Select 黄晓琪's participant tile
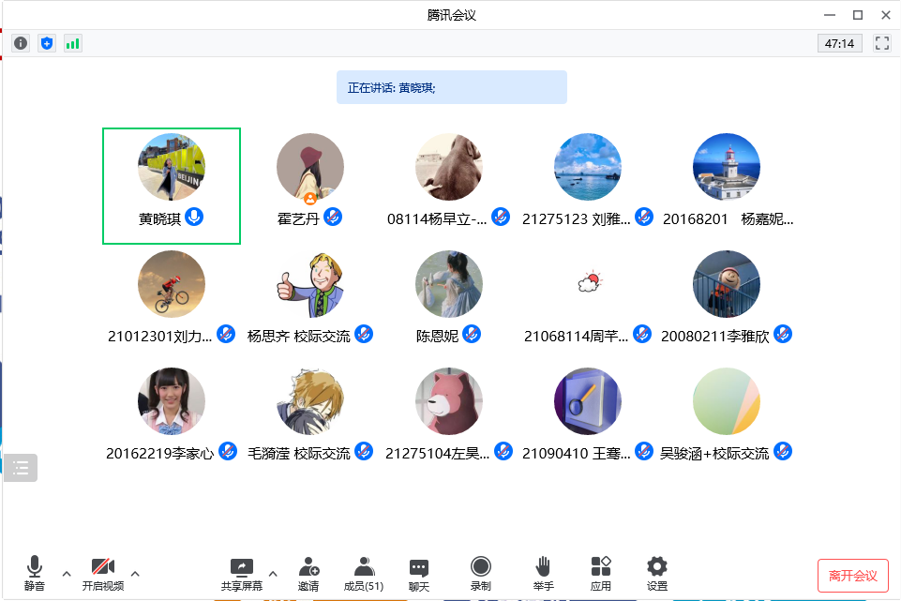 coord(172,186)
